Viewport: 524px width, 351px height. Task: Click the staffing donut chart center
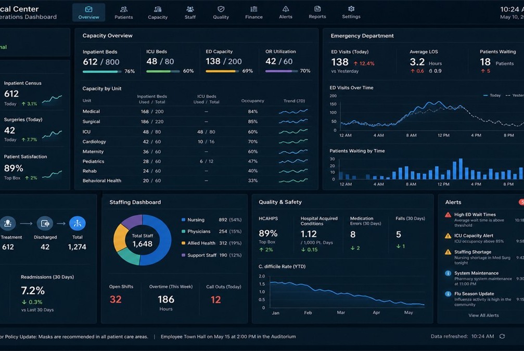[143, 240]
